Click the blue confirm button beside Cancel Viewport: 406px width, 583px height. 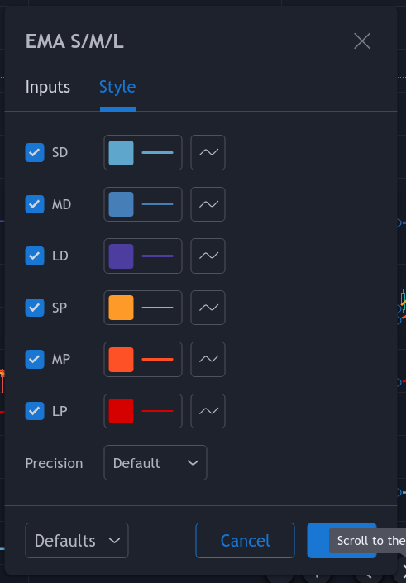click(318, 540)
